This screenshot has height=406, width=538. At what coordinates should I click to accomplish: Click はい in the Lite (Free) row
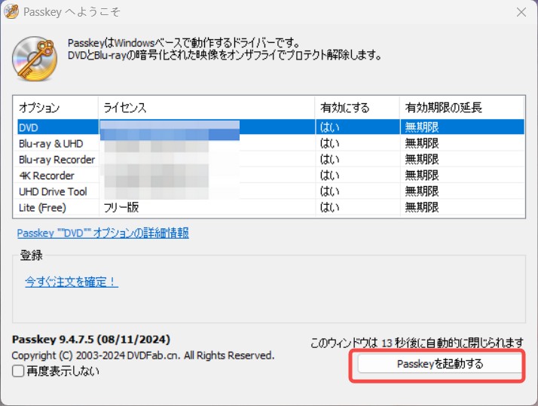330,207
